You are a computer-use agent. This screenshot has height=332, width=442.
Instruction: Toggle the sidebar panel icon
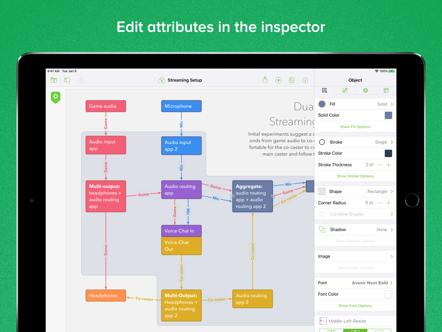(x=67, y=80)
